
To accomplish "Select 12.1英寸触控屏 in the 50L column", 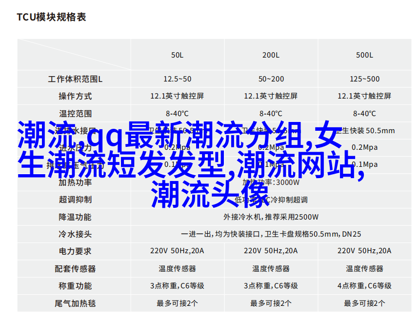I will click(x=177, y=96).
